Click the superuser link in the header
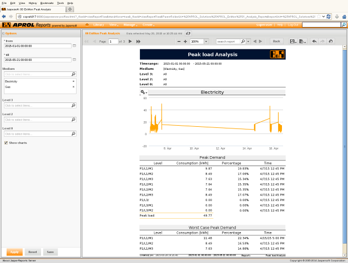The height and width of the screenshot is (263, 348). click(x=264, y=25)
